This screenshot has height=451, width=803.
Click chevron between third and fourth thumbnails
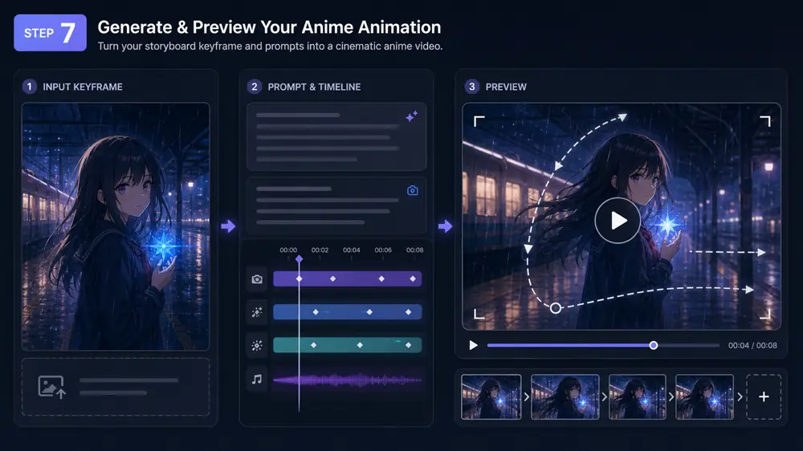coord(671,396)
